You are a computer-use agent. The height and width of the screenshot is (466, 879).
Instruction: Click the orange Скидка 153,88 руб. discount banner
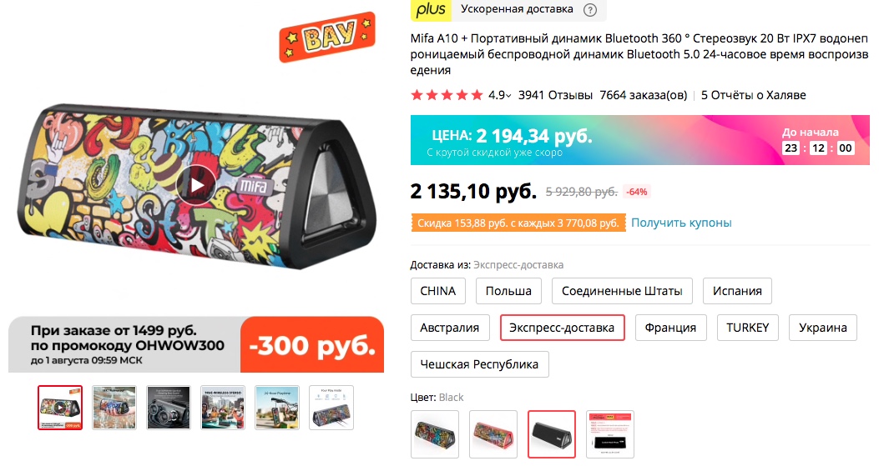tap(518, 223)
